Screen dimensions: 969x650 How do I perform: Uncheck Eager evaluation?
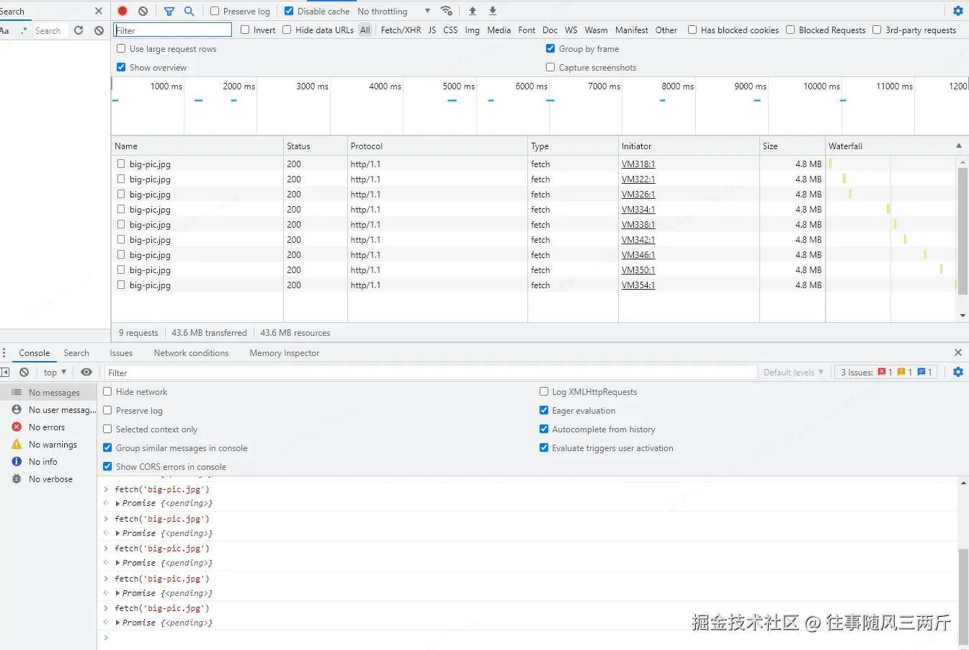pyautogui.click(x=544, y=410)
